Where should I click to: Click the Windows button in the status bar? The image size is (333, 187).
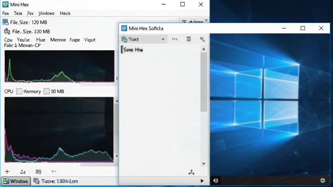(16, 181)
